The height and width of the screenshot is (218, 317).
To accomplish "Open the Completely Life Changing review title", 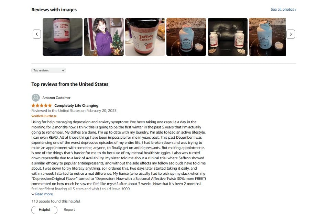I will click(x=76, y=106).
